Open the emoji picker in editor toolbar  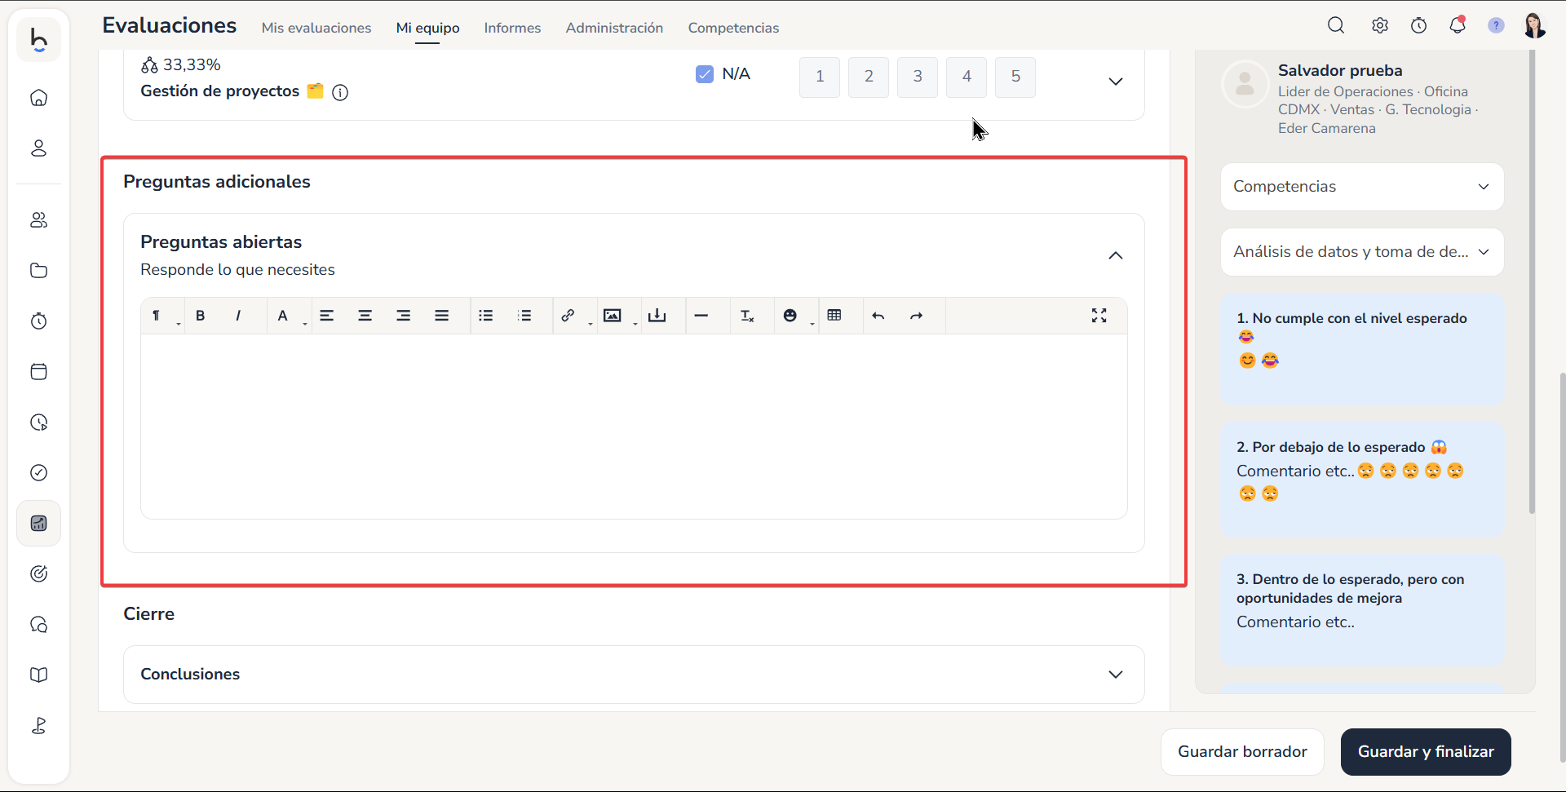click(790, 316)
